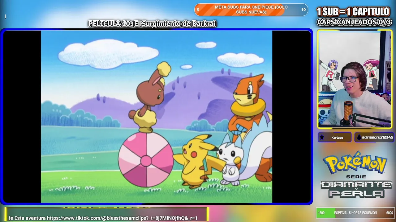Click the 'DIAMANTE Y PERLA' series logo

pyautogui.click(x=356, y=189)
